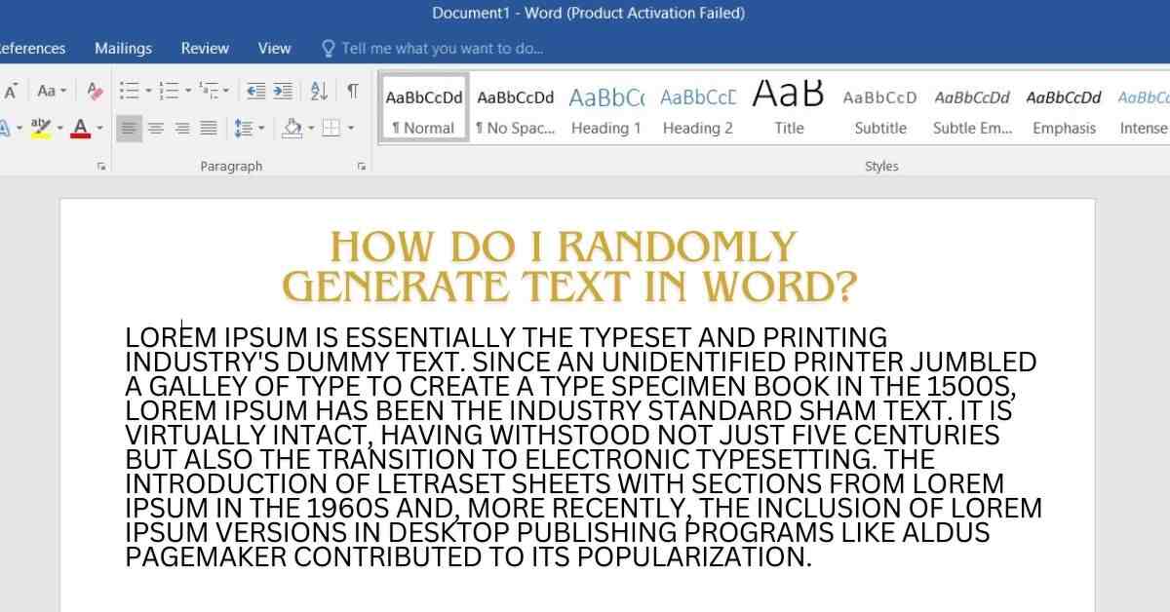The image size is (1170, 612).
Task: Open the Change Case (Aa) dropdown
Action: click(x=52, y=91)
